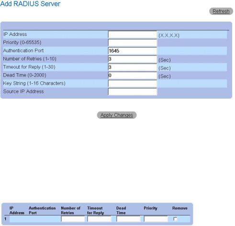Screen dimensions: 235x226
Task: Click the IP Address label in form
Action: point(15,34)
